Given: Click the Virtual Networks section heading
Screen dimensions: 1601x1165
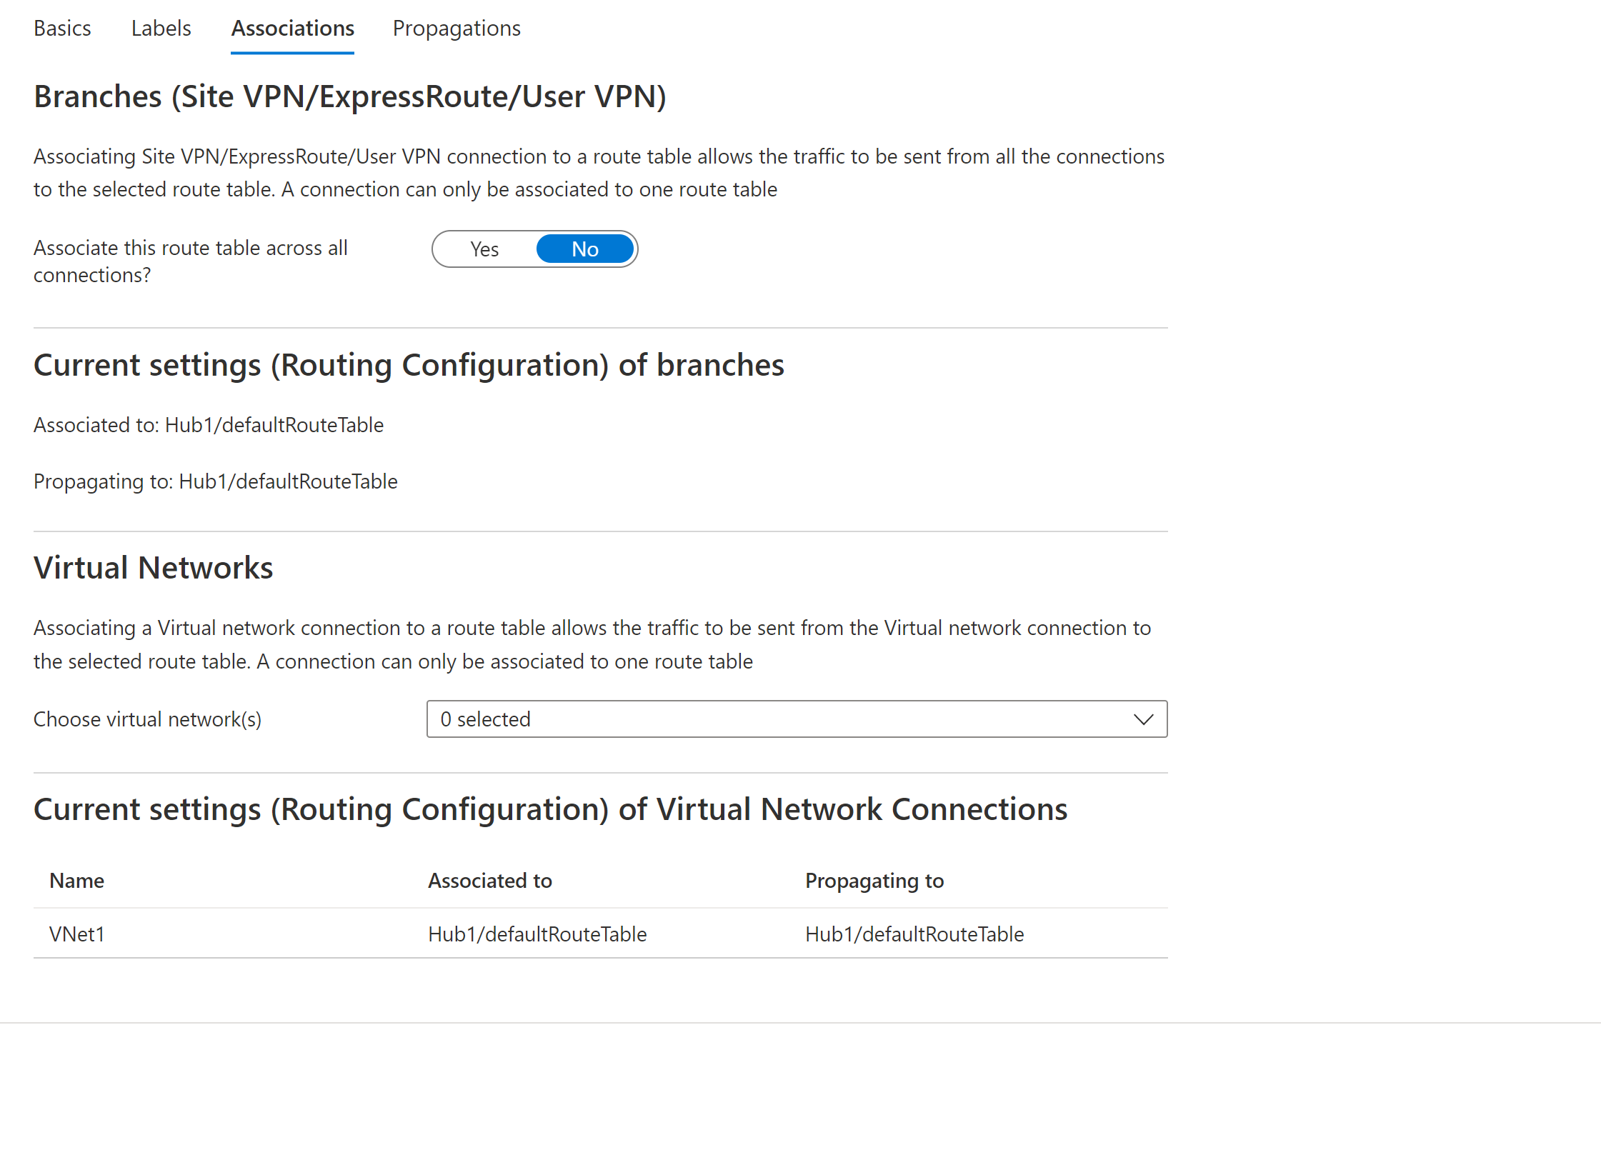Looking at the screenshot, I should [x=154, y=568].
